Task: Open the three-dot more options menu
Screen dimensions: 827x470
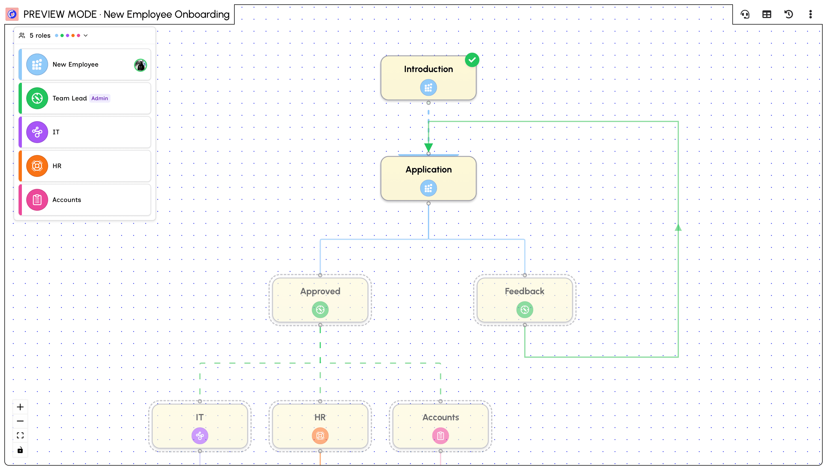Action: pyautogui.click(x=811, y=14)
